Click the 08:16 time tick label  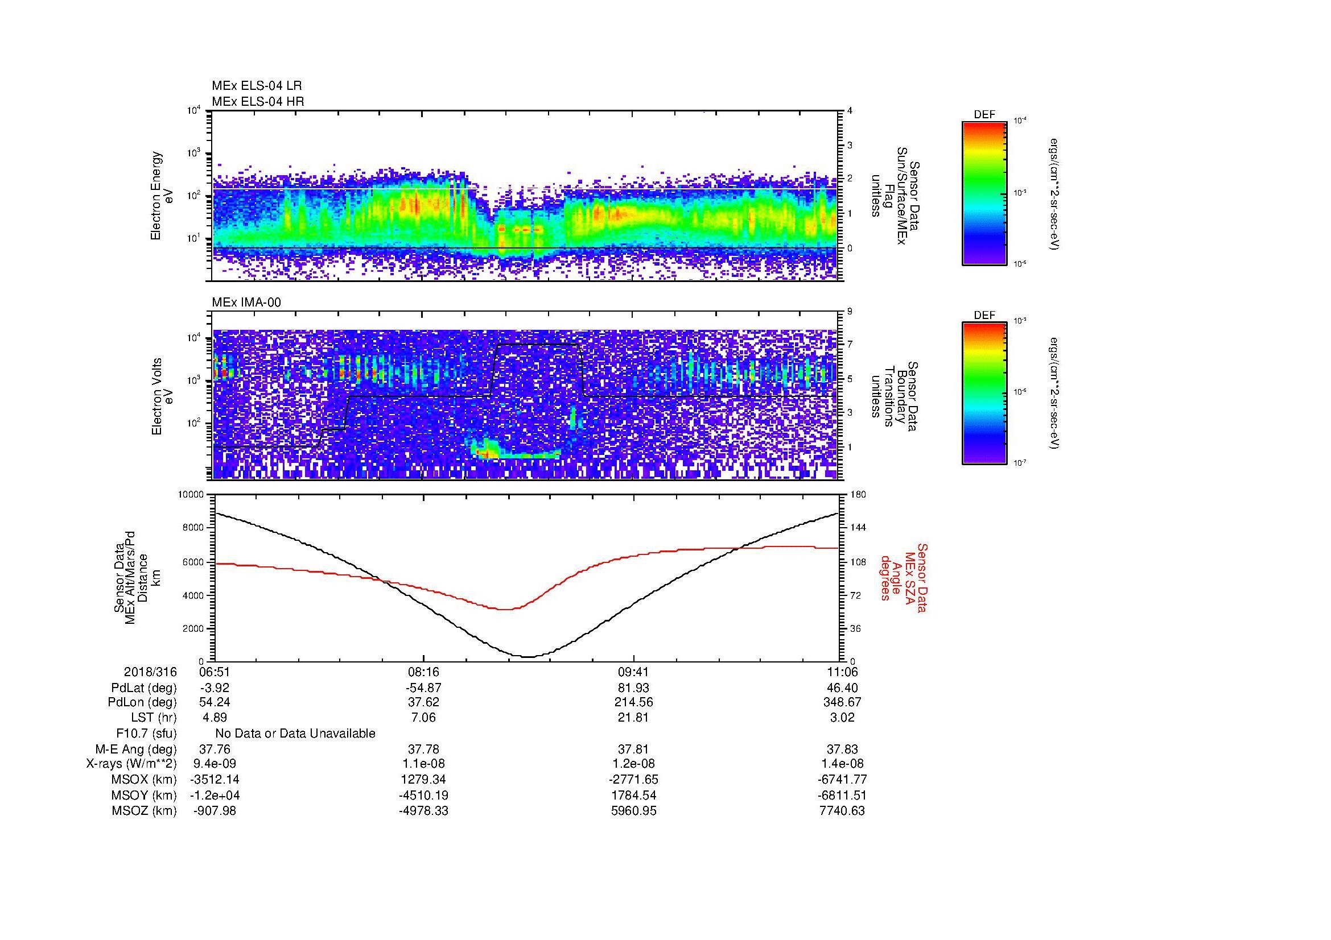pos(424,672)
